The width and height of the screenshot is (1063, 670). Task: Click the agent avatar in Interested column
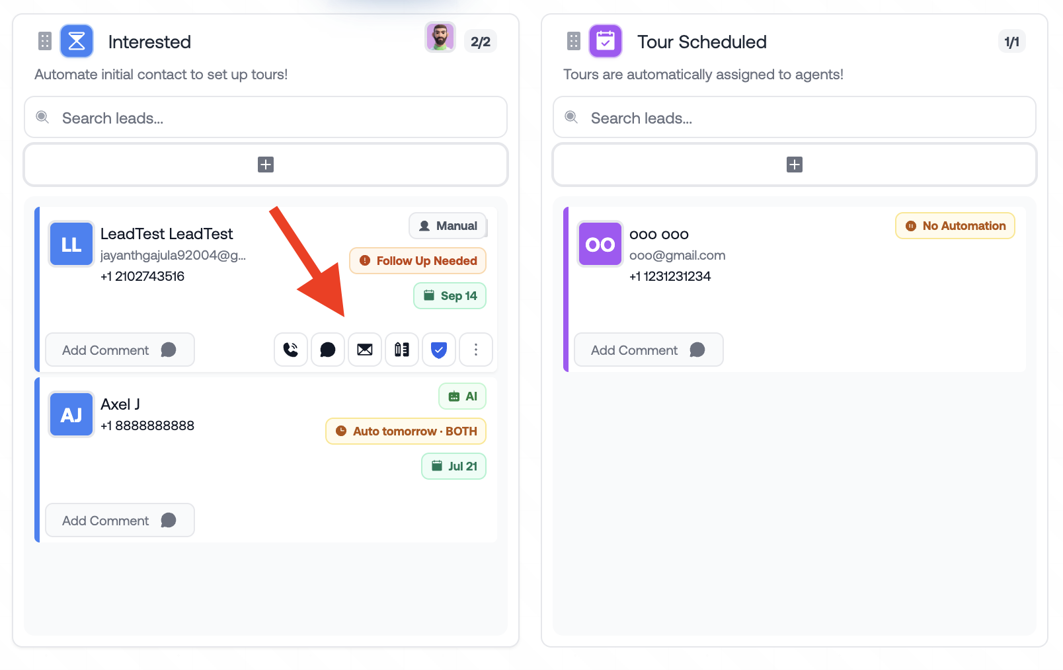[x=440, y=37]
